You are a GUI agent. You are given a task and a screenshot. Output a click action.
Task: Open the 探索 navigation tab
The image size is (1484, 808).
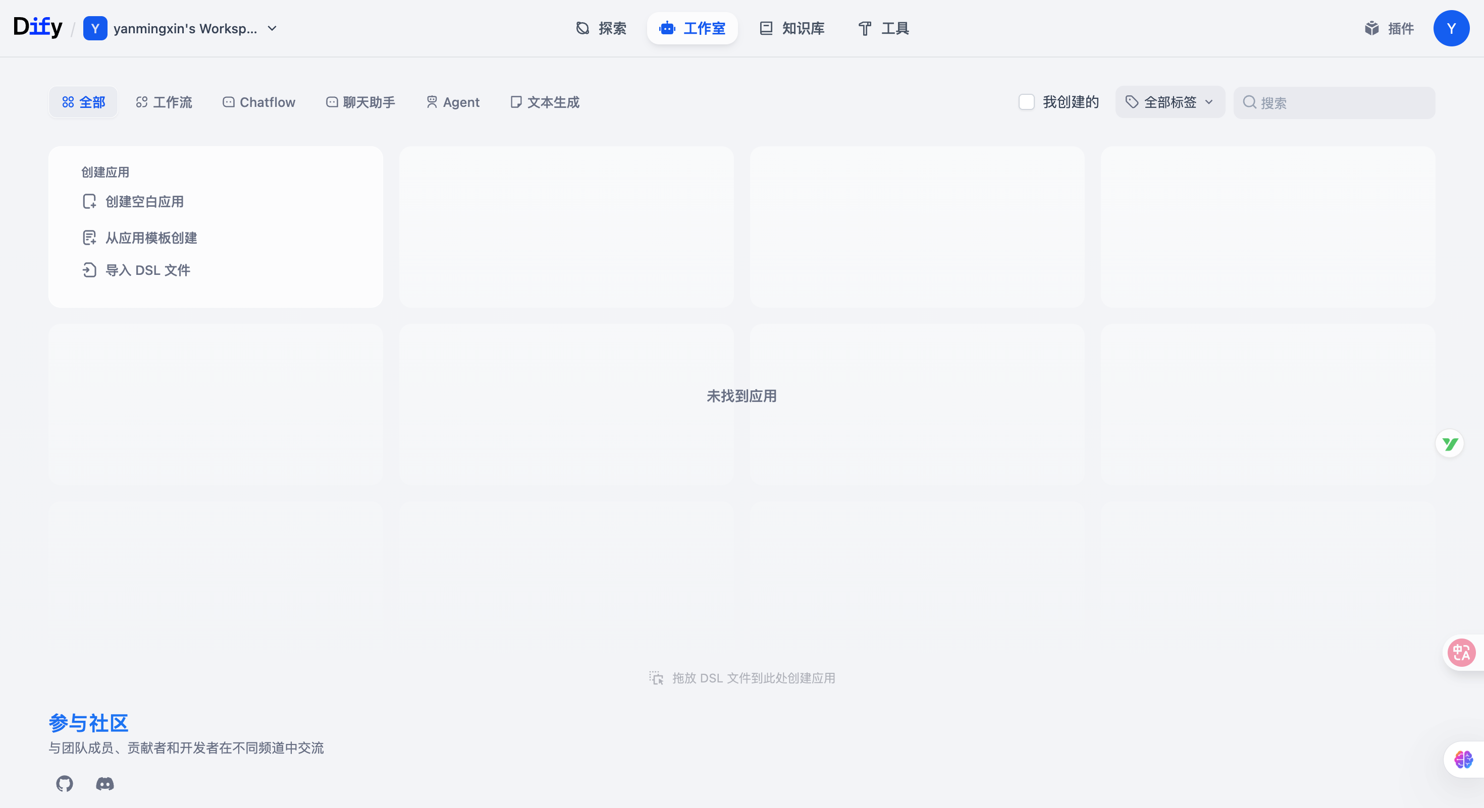pos(601,28)
